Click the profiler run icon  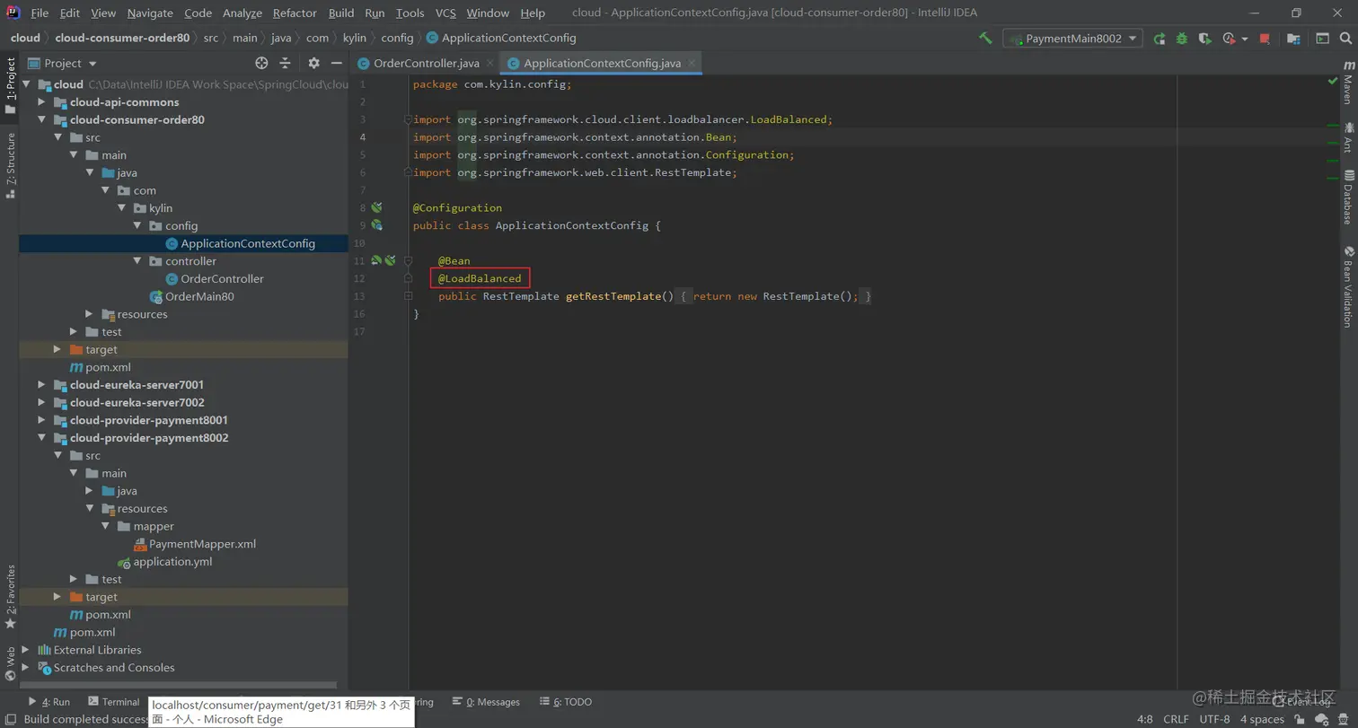(x=1229, y=39)
